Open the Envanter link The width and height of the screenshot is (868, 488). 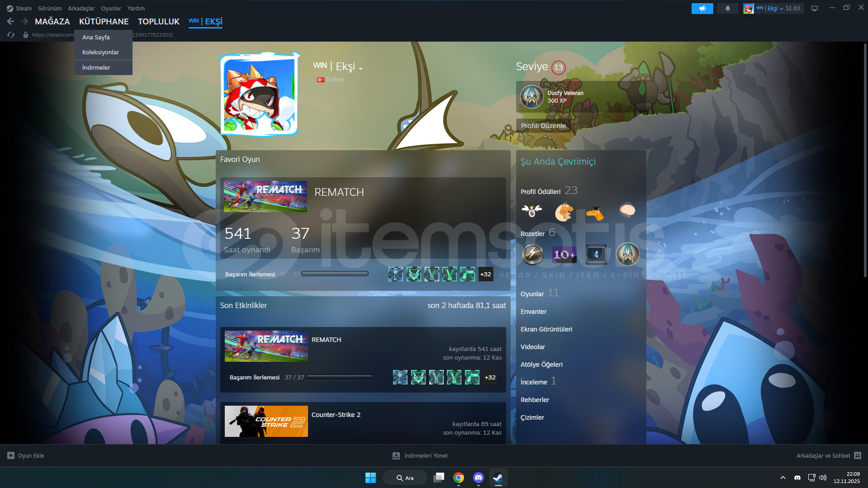click(x=534, y=311)
